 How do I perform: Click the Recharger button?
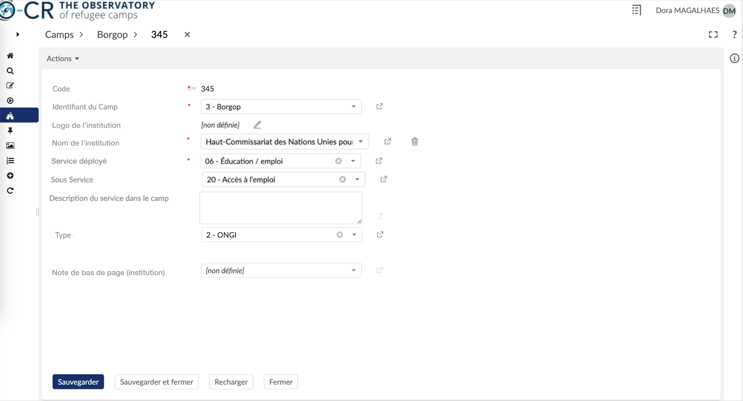click(x=231, y=382)
